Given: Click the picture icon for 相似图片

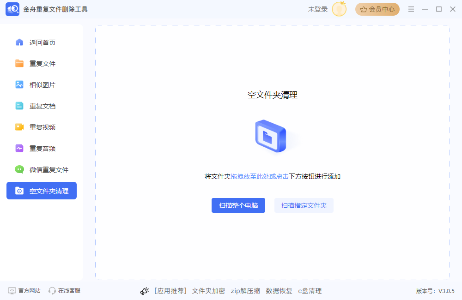Looking at the screenshot, I should click(19, 84).
